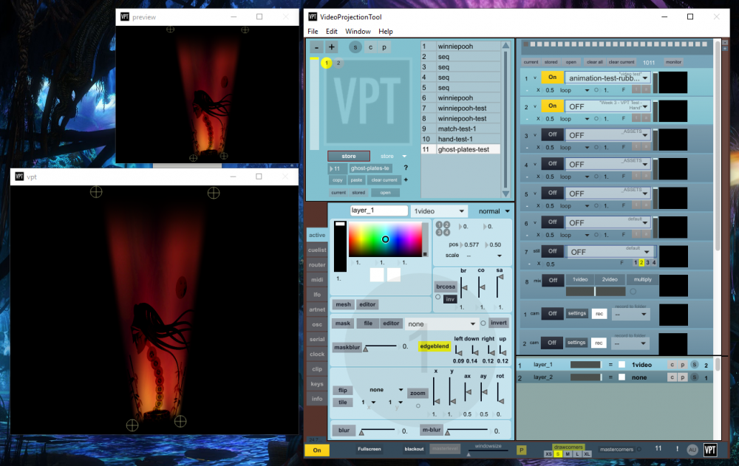The width and height of the screenshot is (739, 466).
Task: Click the round 's' button beside plus
Action: 355,47
